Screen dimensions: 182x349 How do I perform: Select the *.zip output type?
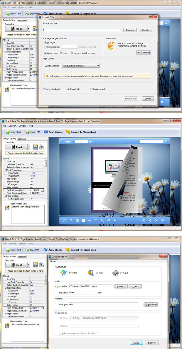97,273
